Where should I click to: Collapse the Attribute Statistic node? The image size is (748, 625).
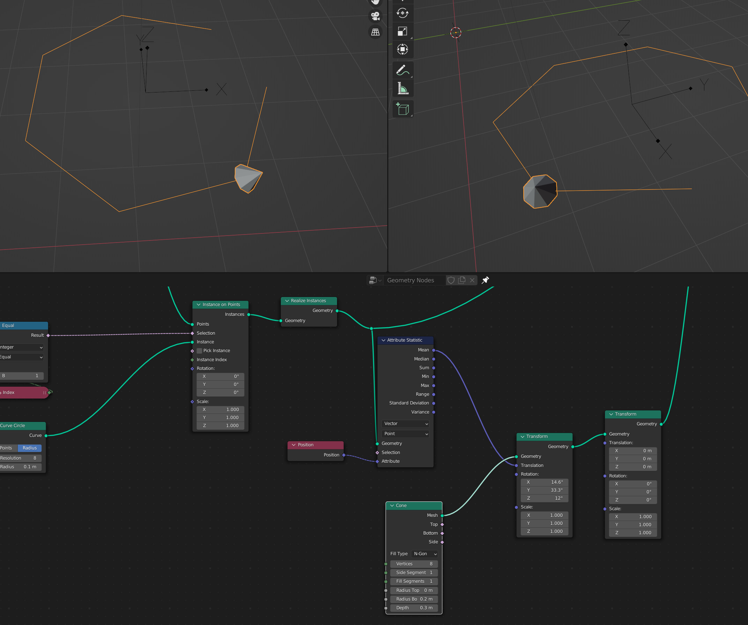tap(383, 340)
